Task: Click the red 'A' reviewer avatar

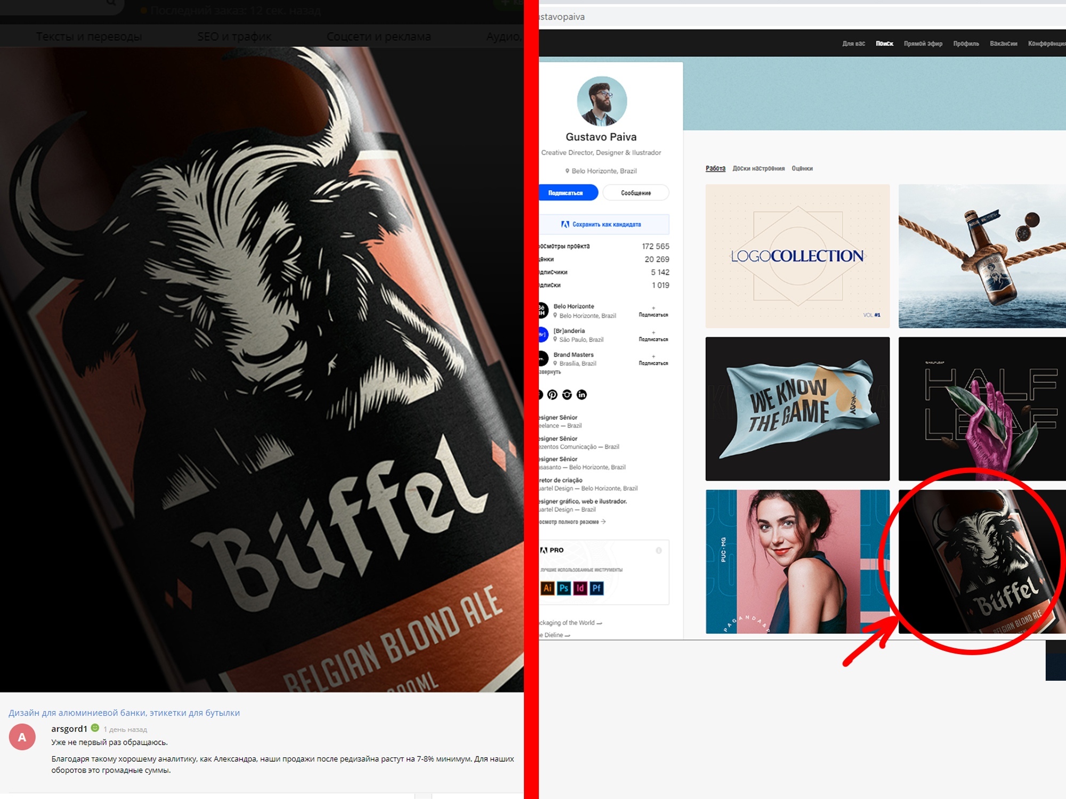Action: [x=22, y=737]
